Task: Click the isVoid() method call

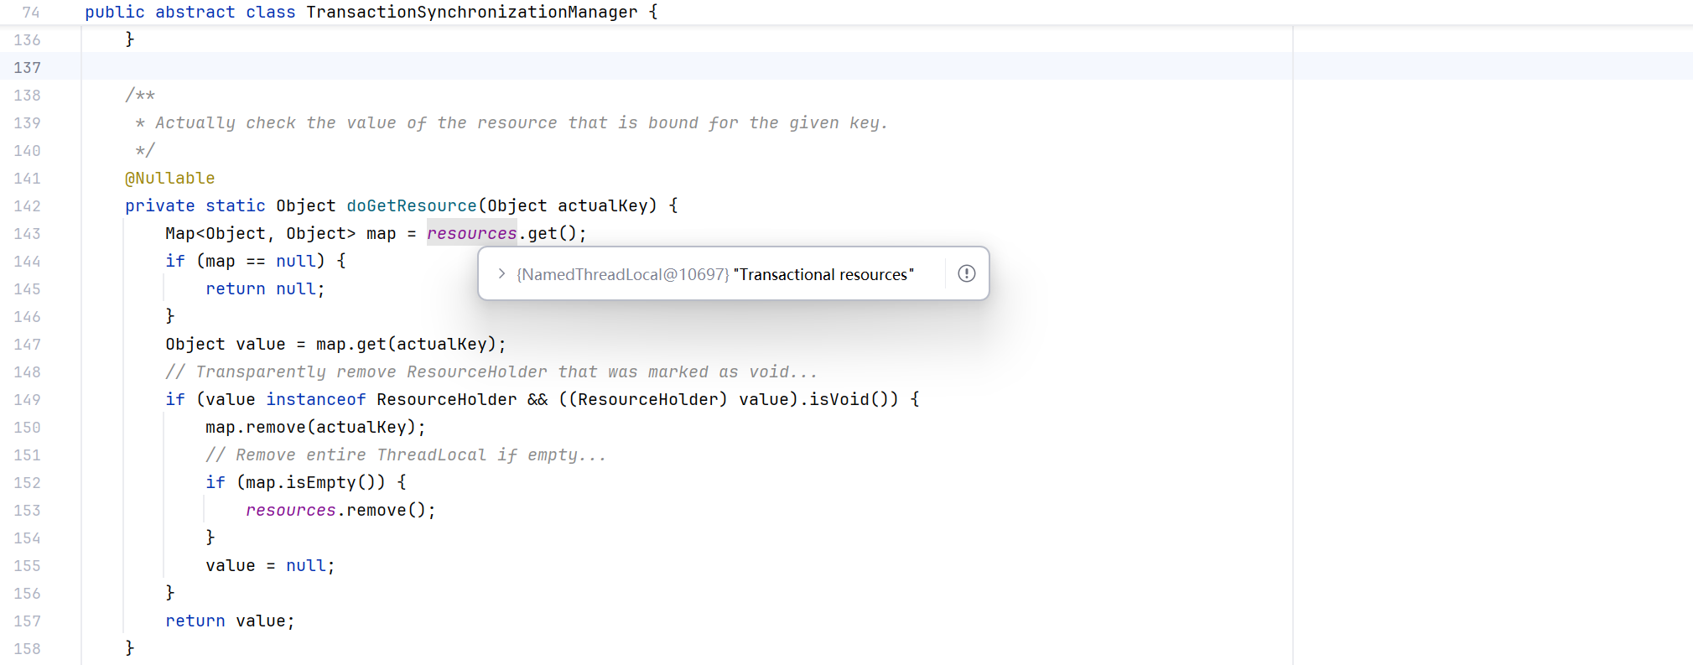Action: tap(854, 399)
